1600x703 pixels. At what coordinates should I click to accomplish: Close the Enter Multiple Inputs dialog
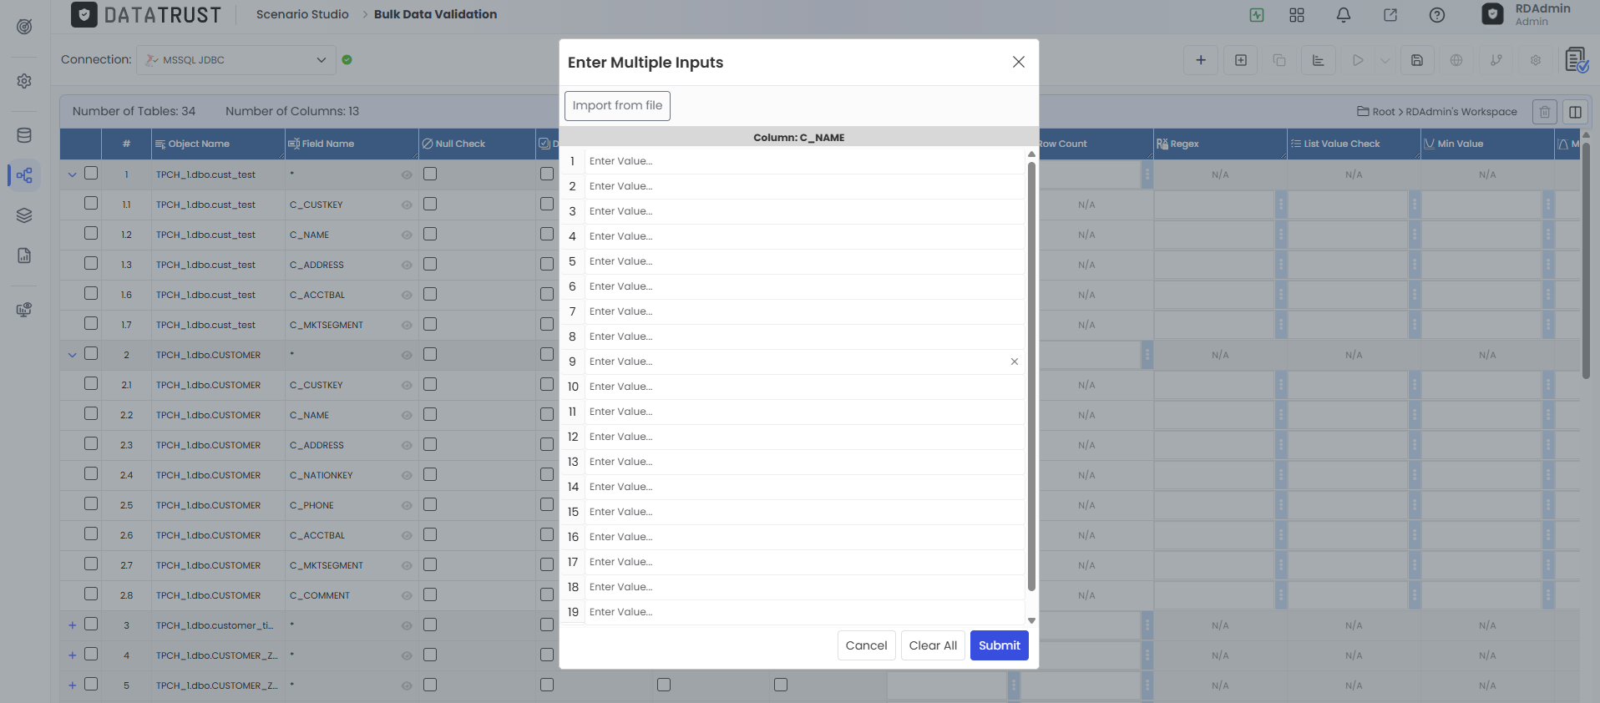point(1019,62)
